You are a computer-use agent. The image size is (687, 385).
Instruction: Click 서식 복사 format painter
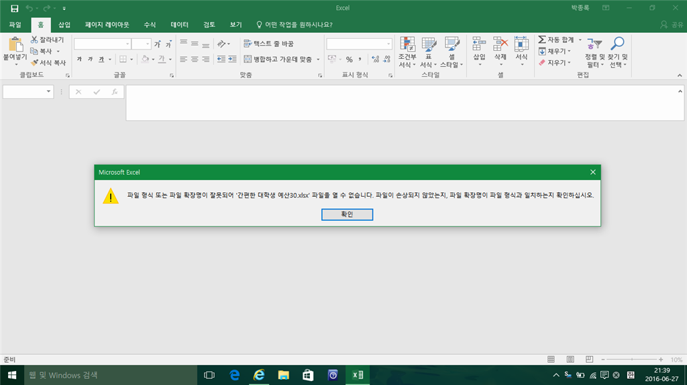point(48,62)
